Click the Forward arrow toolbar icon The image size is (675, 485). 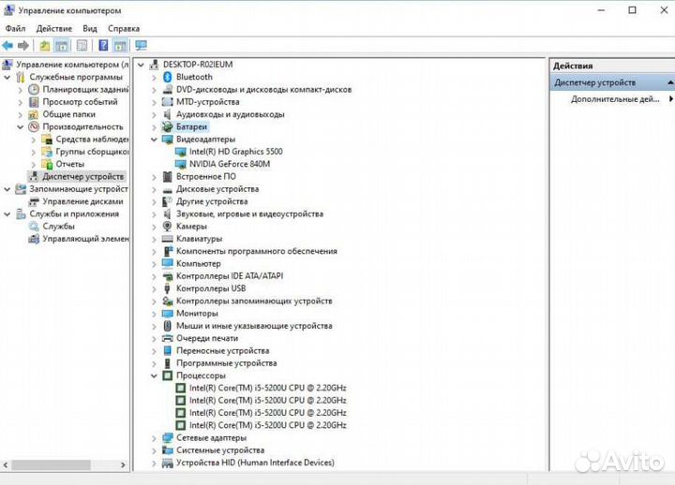click(x=23, y=46)
